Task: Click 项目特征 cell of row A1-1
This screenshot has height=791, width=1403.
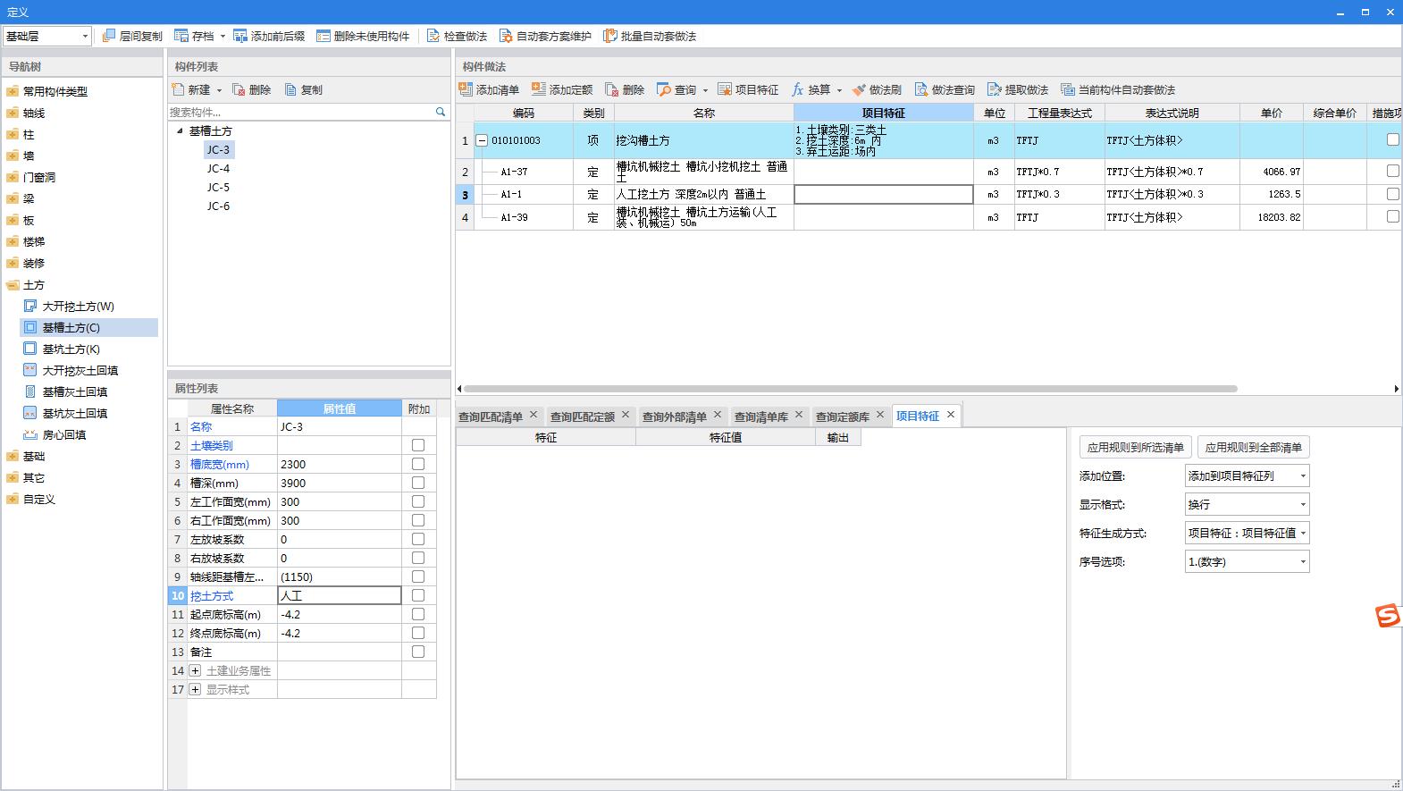Action: coord(883,194)
